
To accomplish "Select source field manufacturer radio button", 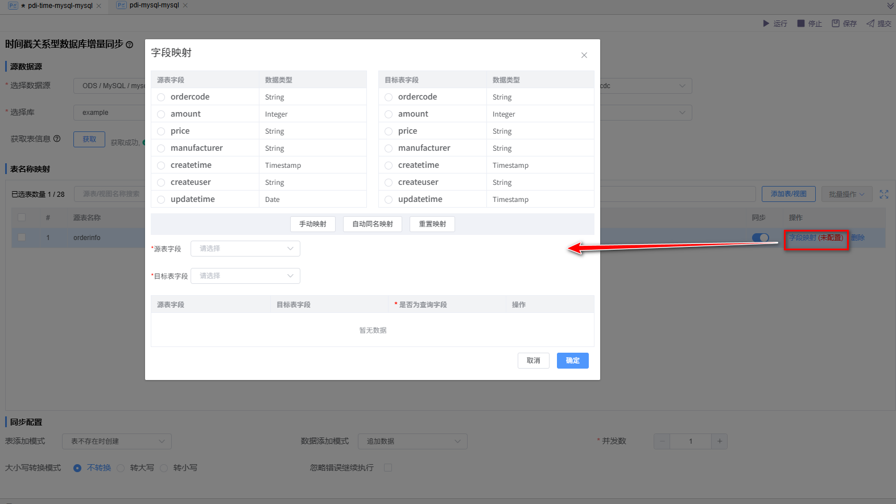I will [x=161, y=148].
